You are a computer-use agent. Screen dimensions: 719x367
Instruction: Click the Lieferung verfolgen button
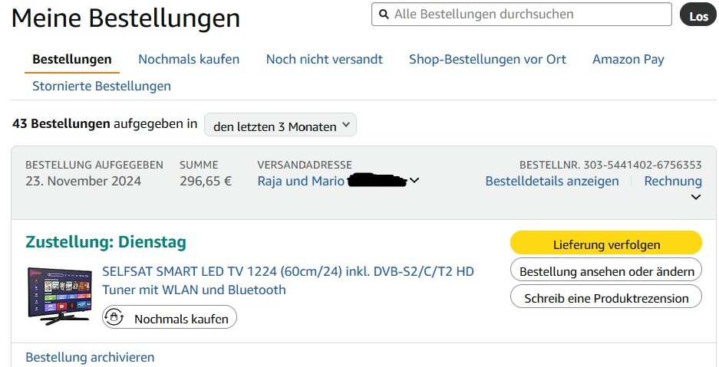coord(606,243)
